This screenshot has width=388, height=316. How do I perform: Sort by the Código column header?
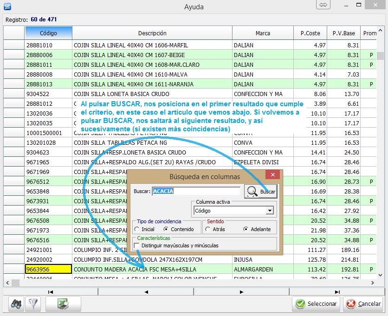(48, 33)
